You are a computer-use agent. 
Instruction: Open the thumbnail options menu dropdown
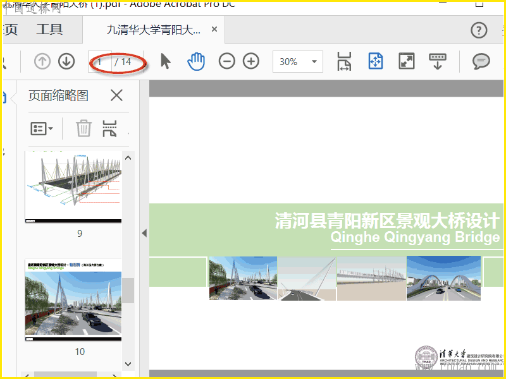coord(42,129)
